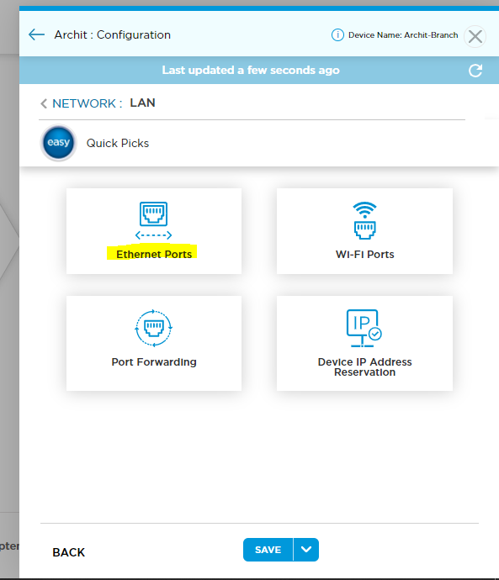This screenshot has height=580, width=499.
Task: Click the blue easy badge
Action: tap(59, 142)
